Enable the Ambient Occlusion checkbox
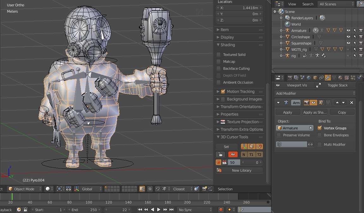The height and width of the screenshot is (213, 364). pos(218,82)
